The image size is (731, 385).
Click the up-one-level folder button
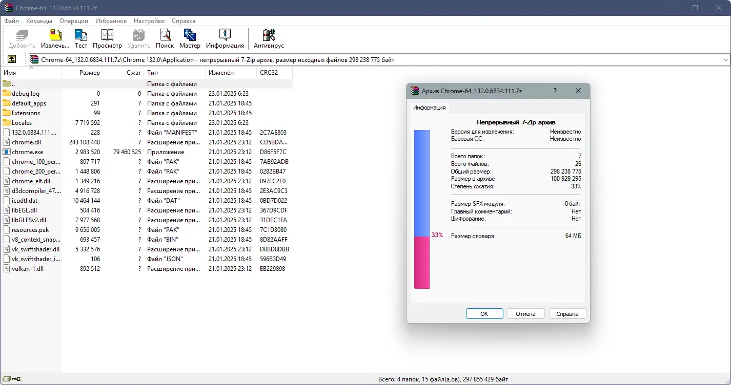(x=13, y=59)
